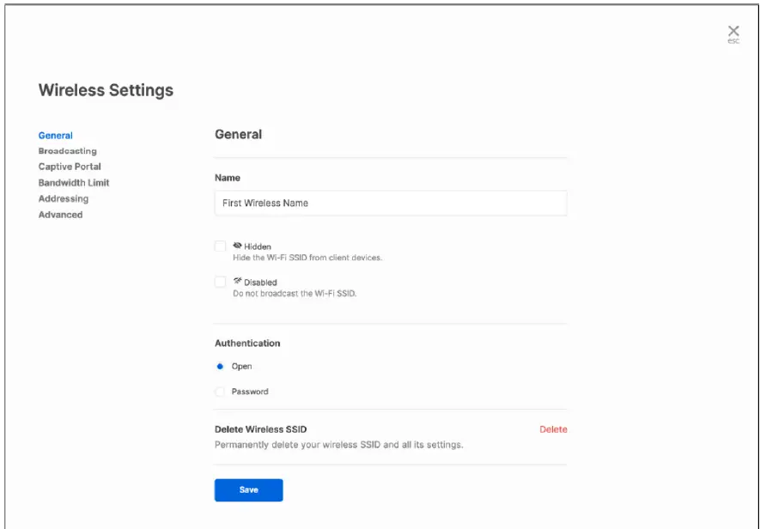Choose the Password authentication radio button
The width and height of the screenshot is (760, 529).
221,392
